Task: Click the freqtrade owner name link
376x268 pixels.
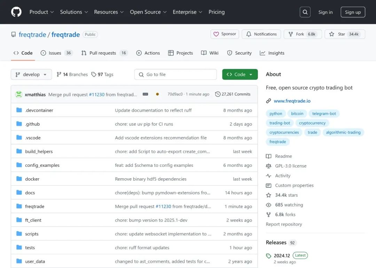Action: pos(32,34)
